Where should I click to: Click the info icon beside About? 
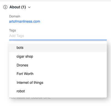5,7
